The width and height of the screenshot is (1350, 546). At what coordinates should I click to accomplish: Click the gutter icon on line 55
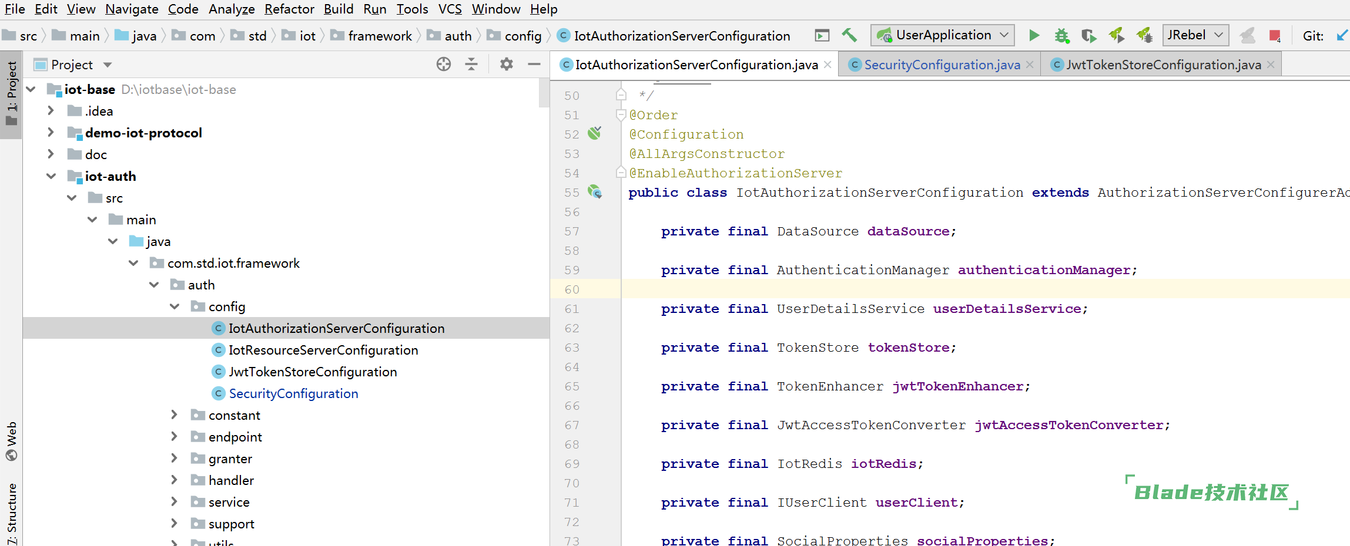pyautogui.click(x=595, y=191)
